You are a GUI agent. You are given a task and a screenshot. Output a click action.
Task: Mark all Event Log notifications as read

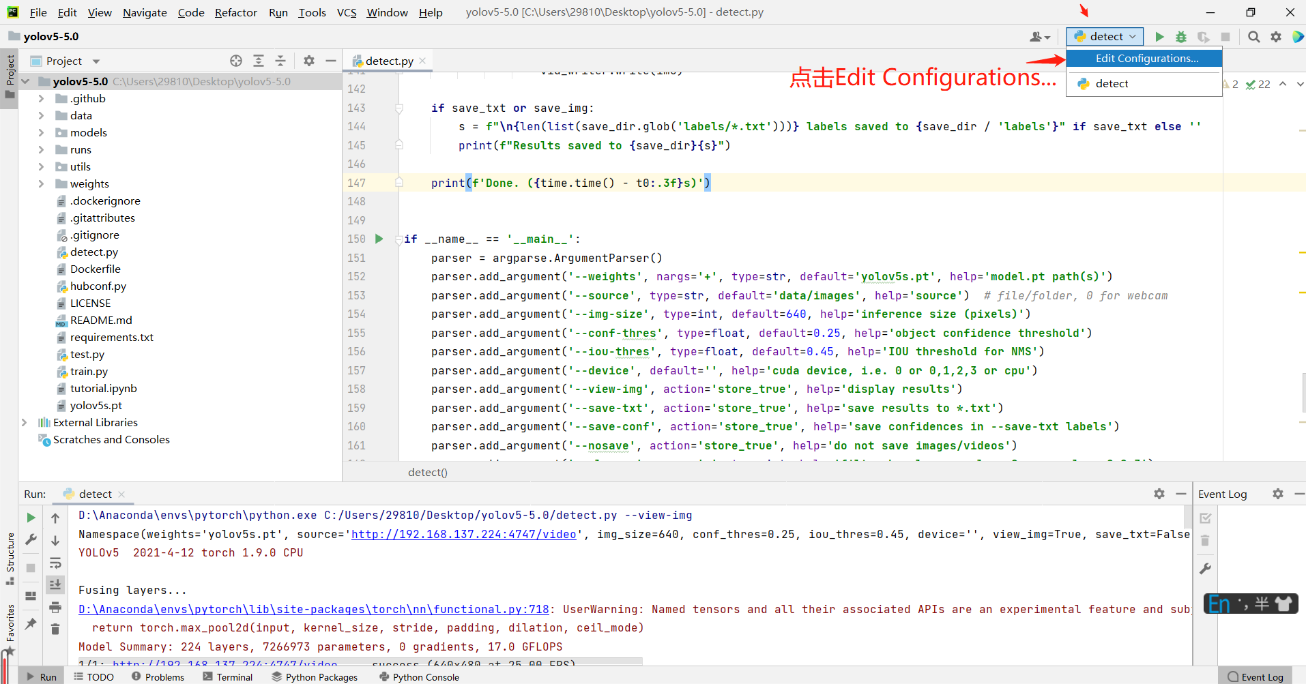(1206, 518)
